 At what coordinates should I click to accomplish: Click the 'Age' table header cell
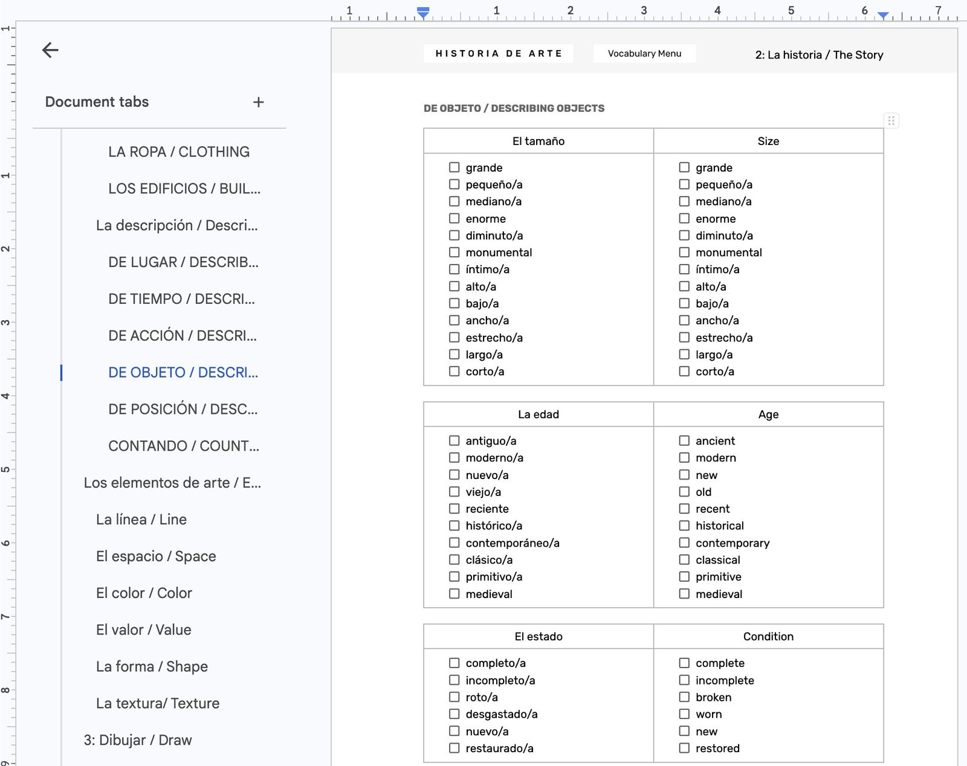click(x=768, y=414)
